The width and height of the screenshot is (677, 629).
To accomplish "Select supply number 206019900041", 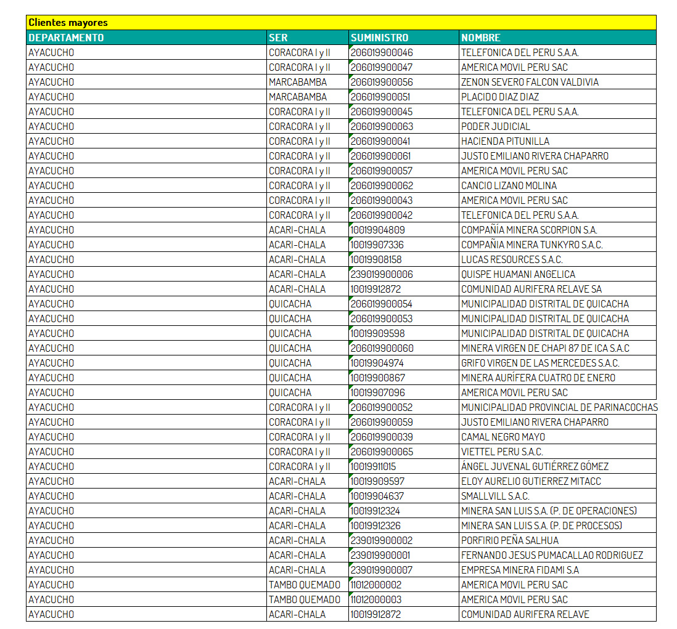I will pos(404,141).
